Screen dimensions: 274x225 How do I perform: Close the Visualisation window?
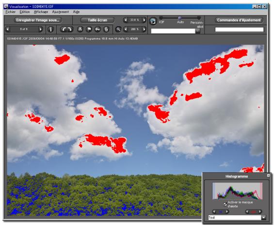265,7
